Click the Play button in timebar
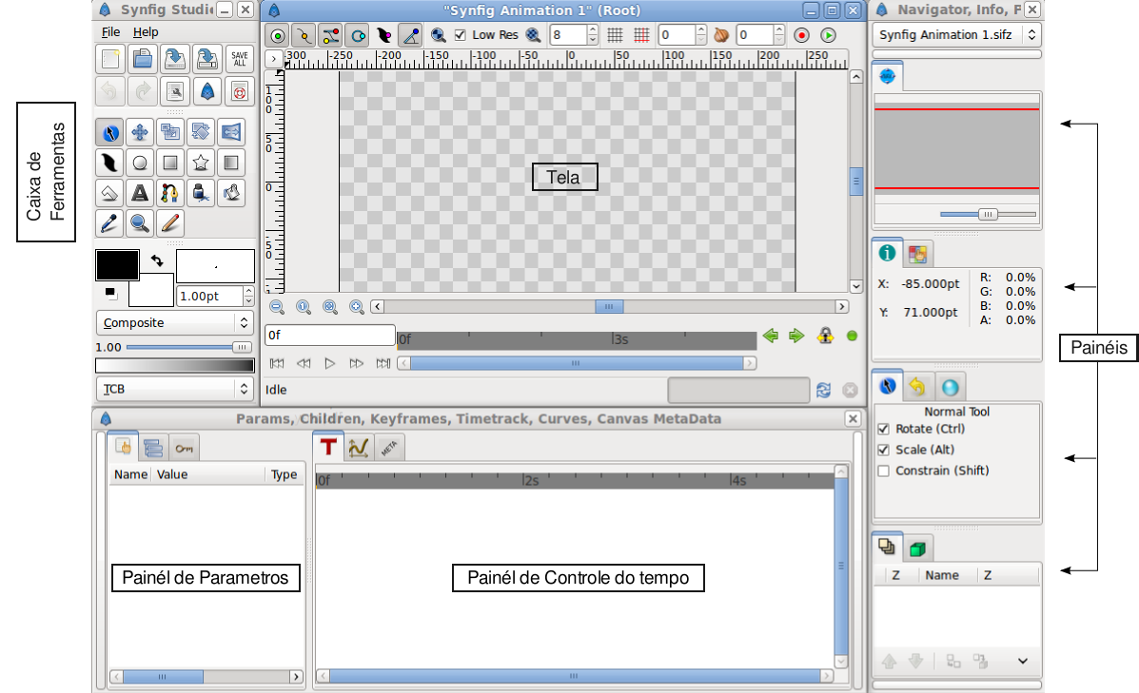 click(330, 363)
